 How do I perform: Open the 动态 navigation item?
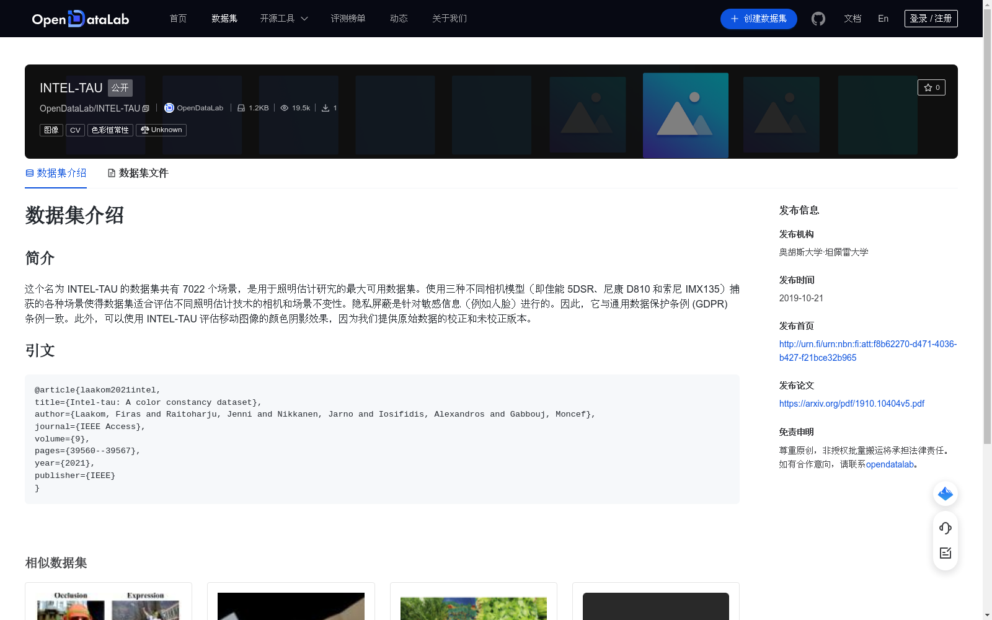pos(399,19)
